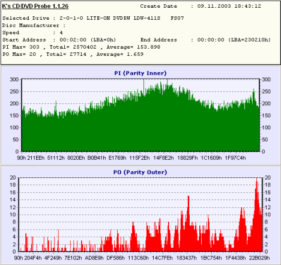
Task: Select Start Address 00:02:00 (LBA=0h) text
Action: coord(88,40)
